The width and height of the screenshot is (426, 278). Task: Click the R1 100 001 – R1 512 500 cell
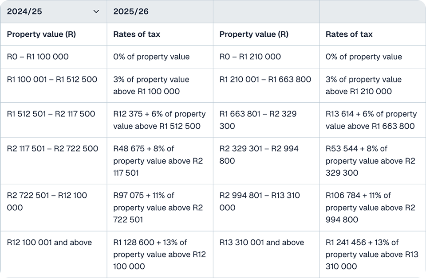pos(52,80)
